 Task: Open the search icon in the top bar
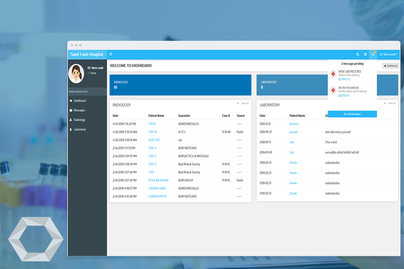tap(358, 54)
